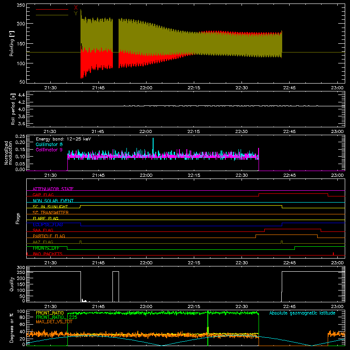The width and height of the screenshot is (350, 350).
Task: Click the '22:00' time label under Pointing plot
Action: pos(146,88)
